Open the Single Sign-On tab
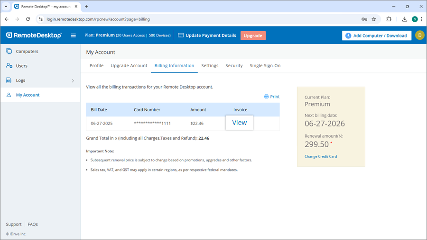This screenshot has height=240, width=427. [265, 66]
